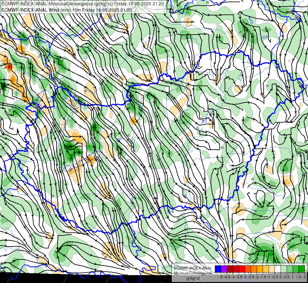This screenshot has height=283, width=308.
Task: Choose the palest green swatch between 0 and 0.5
Action: tap(284, 269)
